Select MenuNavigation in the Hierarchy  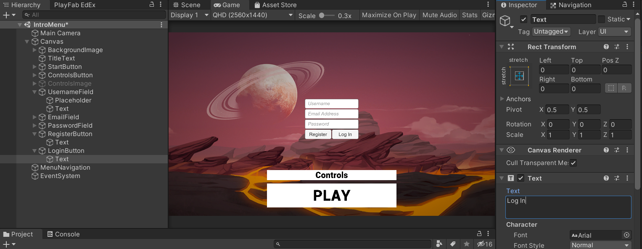pos(65,168)
